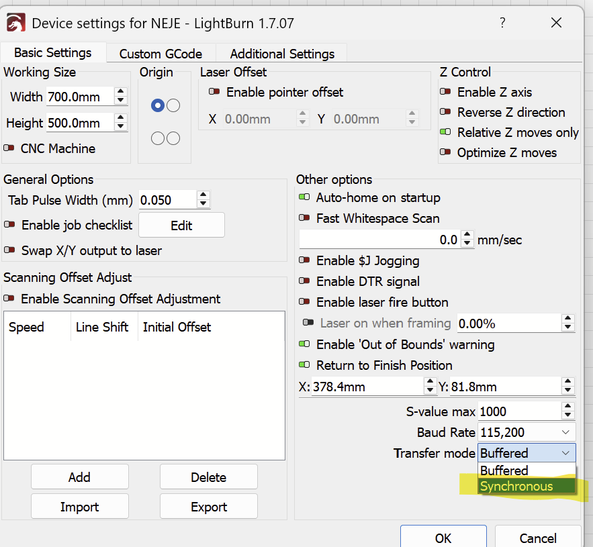Toggle the CNC Machine switch

9,148
